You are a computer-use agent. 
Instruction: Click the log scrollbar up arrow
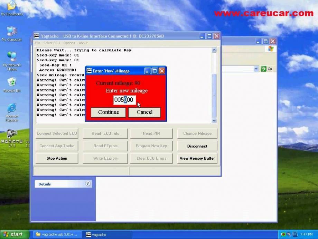tap(214, 50)
